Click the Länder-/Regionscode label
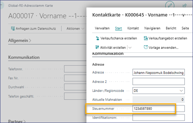 point(108,91)
